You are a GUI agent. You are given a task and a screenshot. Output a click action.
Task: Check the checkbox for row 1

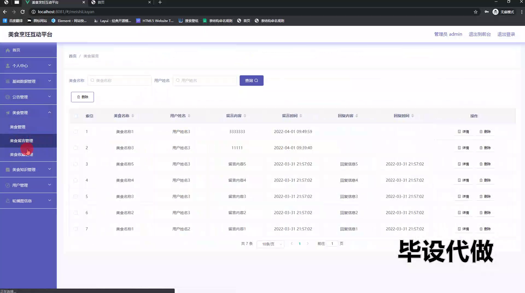tap(75, 131)
